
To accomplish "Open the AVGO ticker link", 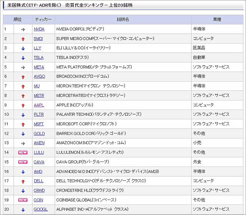I will point(39,77).
